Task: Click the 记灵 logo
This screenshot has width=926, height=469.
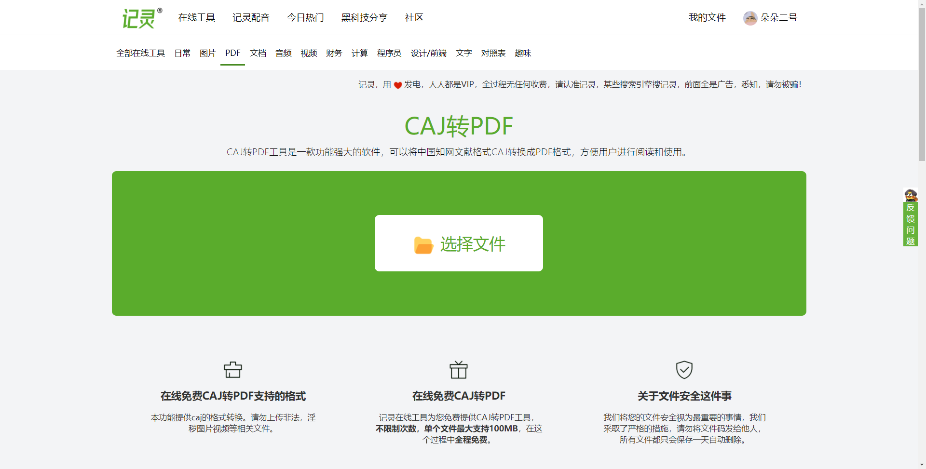Action: click(140, 17)
